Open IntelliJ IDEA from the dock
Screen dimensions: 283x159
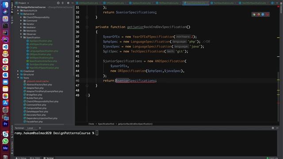pyautogui.click(x=5, y=33)
